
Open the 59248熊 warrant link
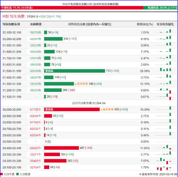(36, 52)
